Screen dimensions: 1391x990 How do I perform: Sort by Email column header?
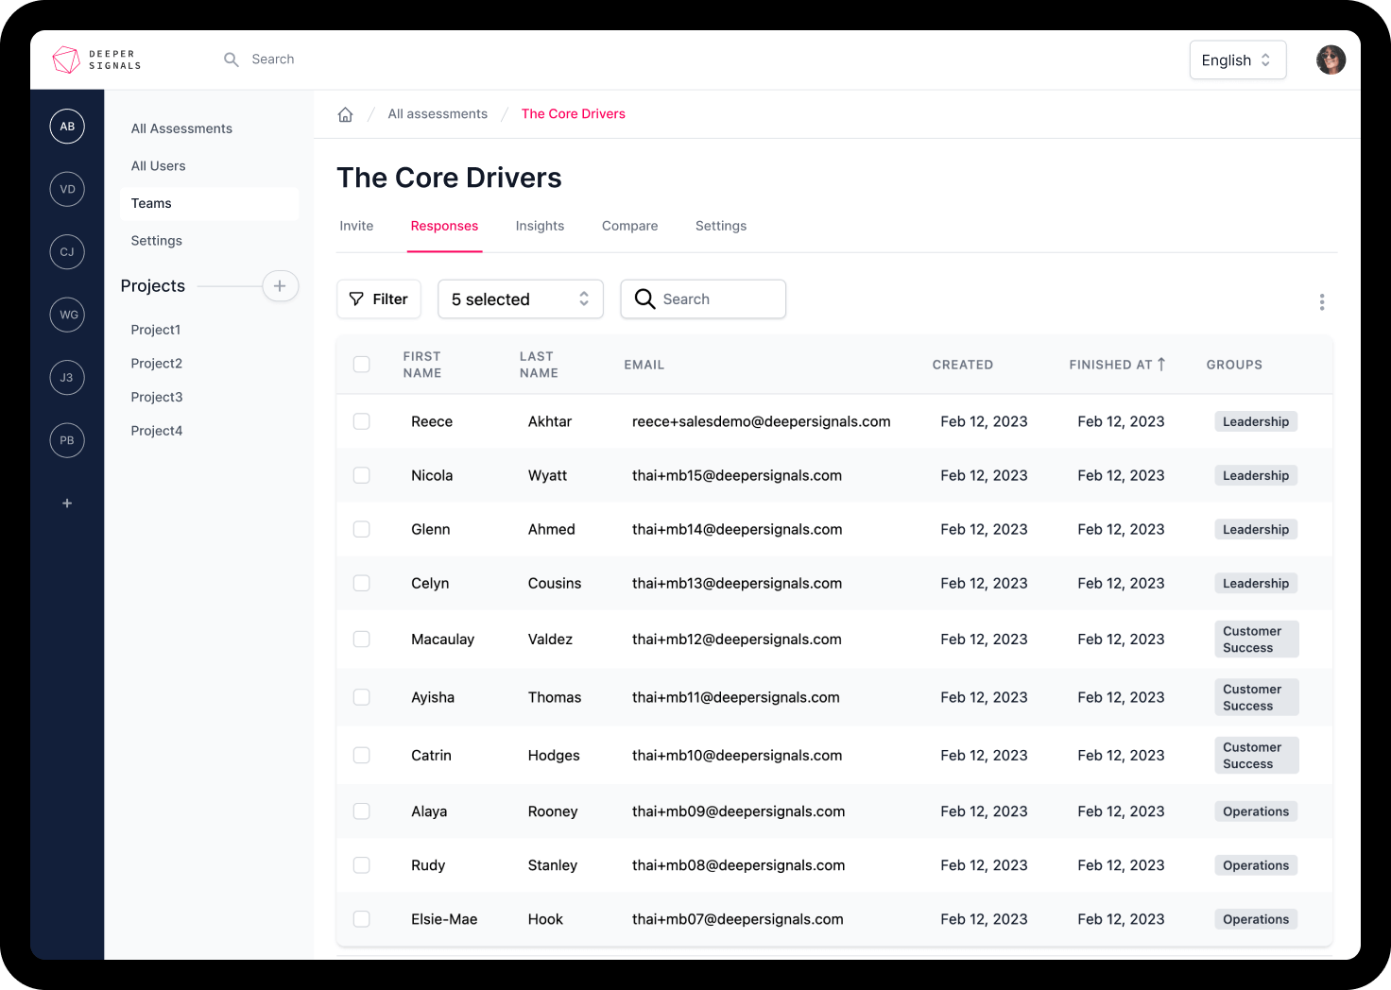tap(644, 365)
